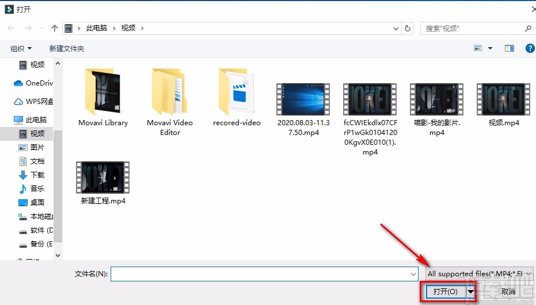Screen dimensions: 536x305
Task: Change view with the view mode icon
Action: pyautogui.click(x=478, y=48)
